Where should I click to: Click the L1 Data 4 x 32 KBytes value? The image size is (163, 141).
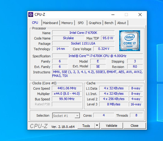(x=114, y=88)
